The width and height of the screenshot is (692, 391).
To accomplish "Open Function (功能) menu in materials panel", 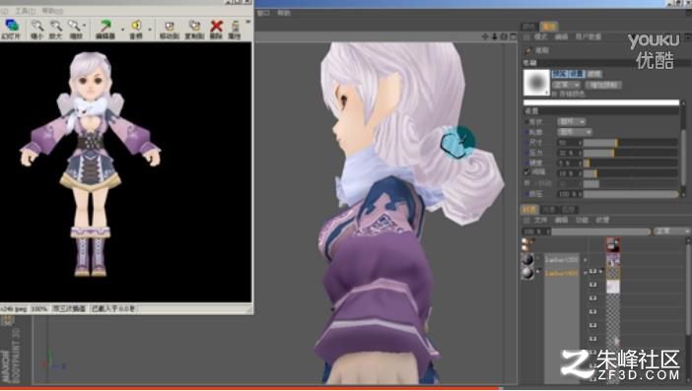I will [x=582, y=220].
